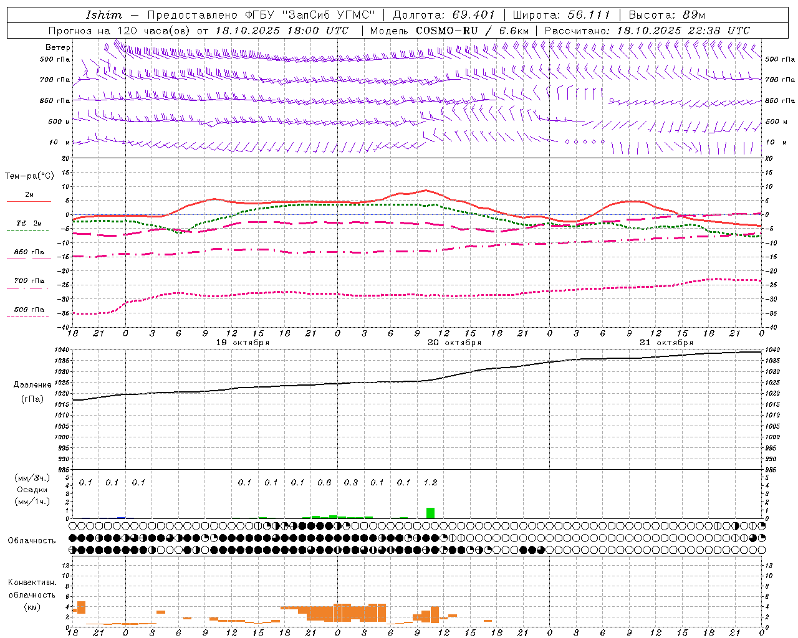798x638 pixels.
Task: Click the Долгота 69.401 value
Action: coord(474,15)
